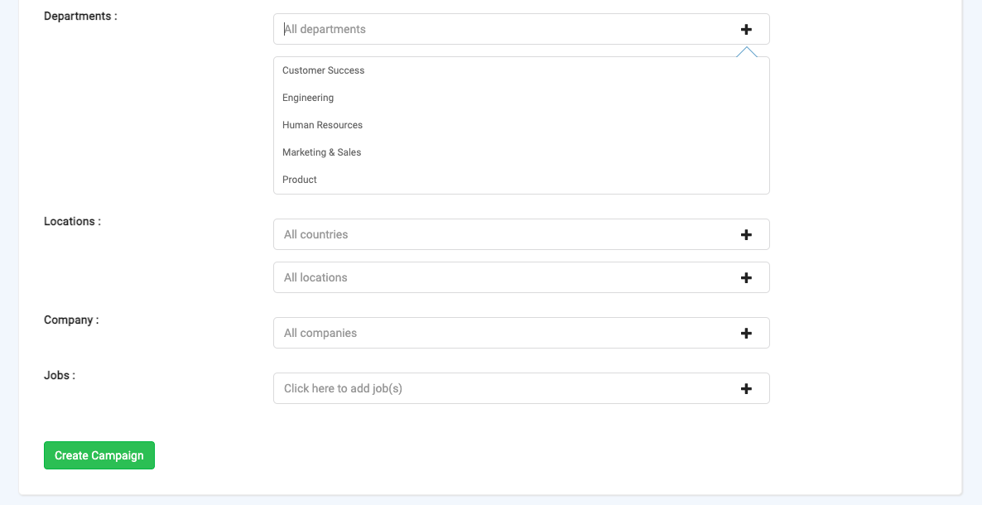This screenshot has height=505, width=982.
Task: Focus the All departments search field
Action: pyautogui.click(x=497, y=29)
